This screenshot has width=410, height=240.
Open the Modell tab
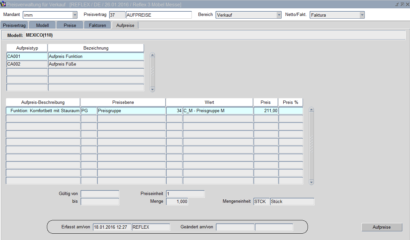43,25
